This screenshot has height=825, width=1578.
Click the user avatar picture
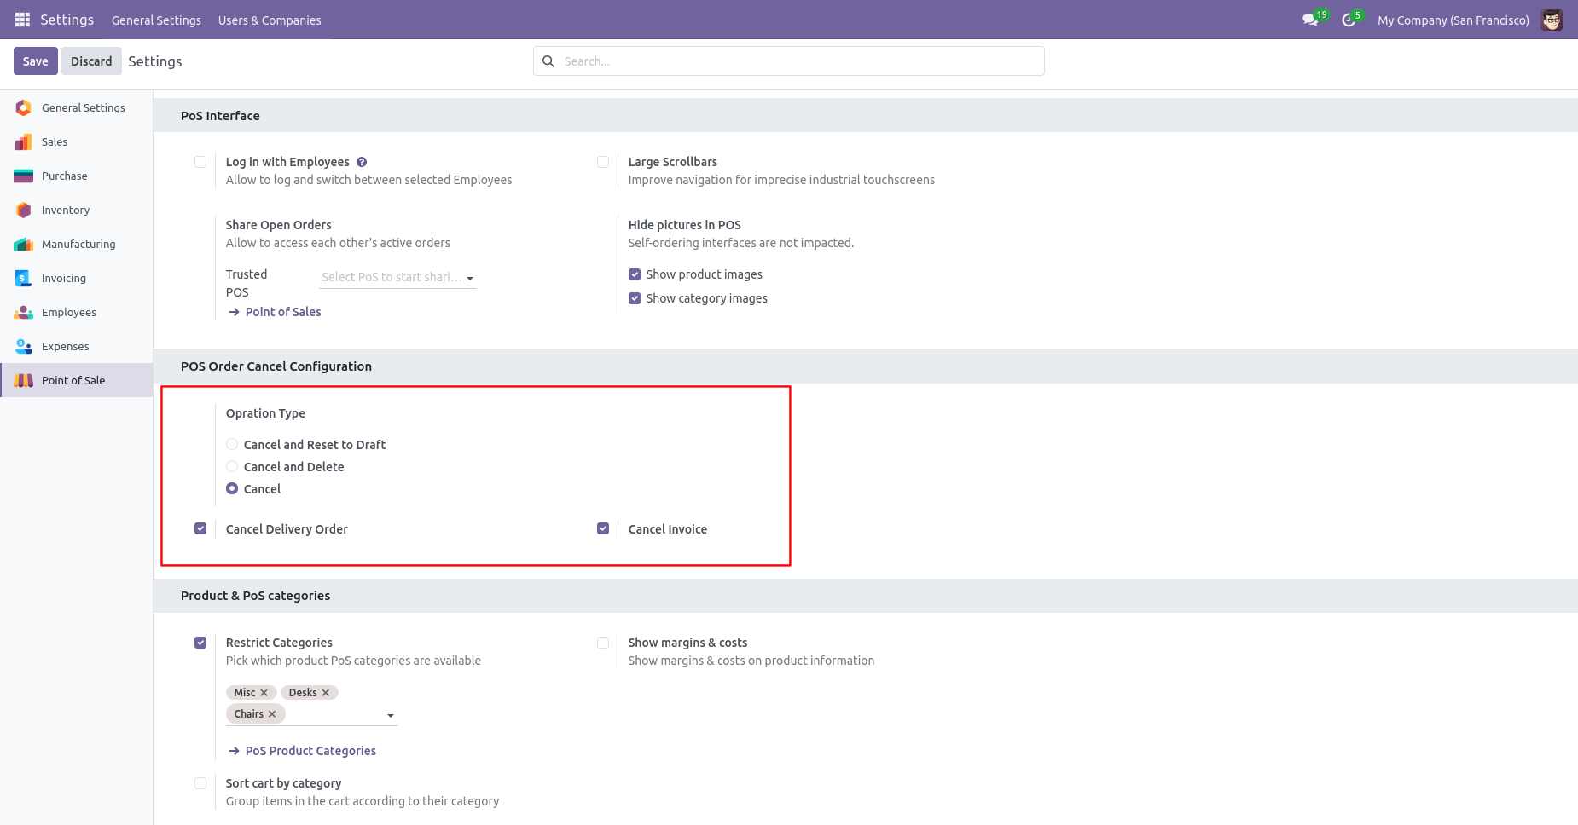pos(1552,20)
